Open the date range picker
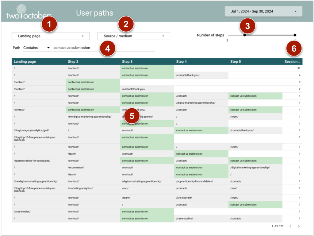The image size is (314, 236). coord(263,11)
